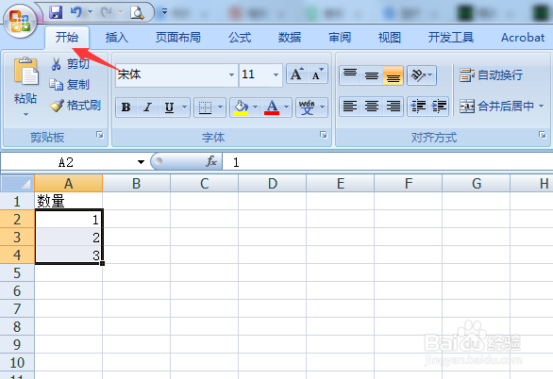Screen dimensions: 553x379
Task: Open the Alignment (对齐方式) dialog launcher
Action: (542, 135)
